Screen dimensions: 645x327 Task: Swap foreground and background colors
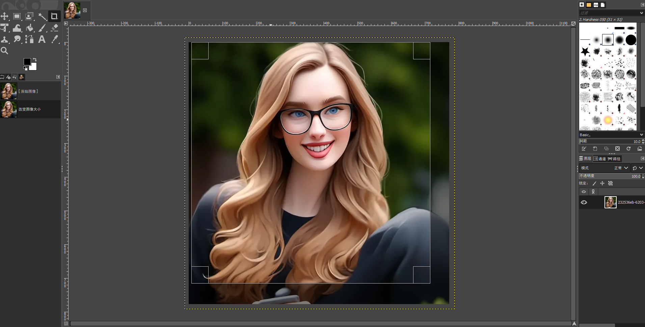(x=35, y=60)
